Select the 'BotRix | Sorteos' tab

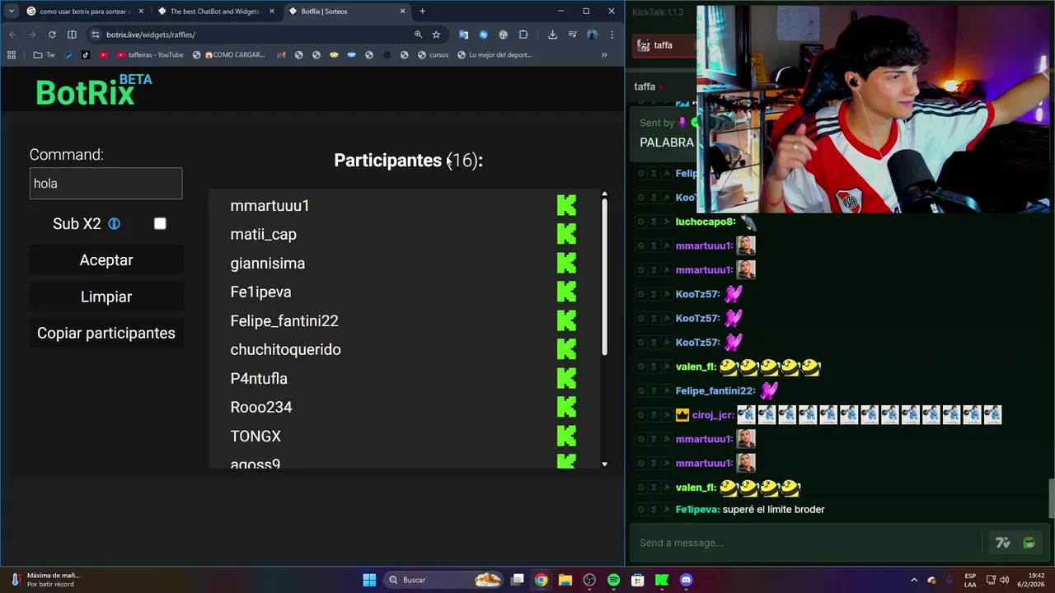[x=347, y=12]
